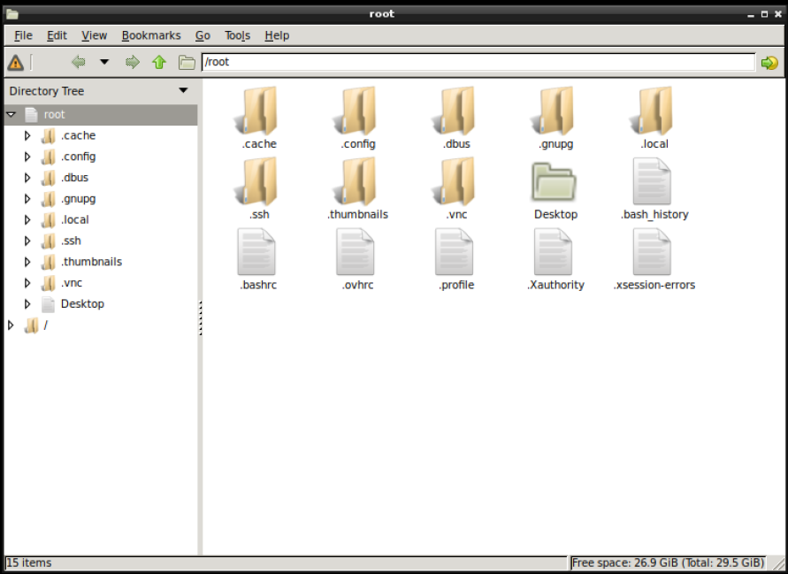Expand .local in the directory tree
This screenshot has height=574, width=788.
pos(27,220)
